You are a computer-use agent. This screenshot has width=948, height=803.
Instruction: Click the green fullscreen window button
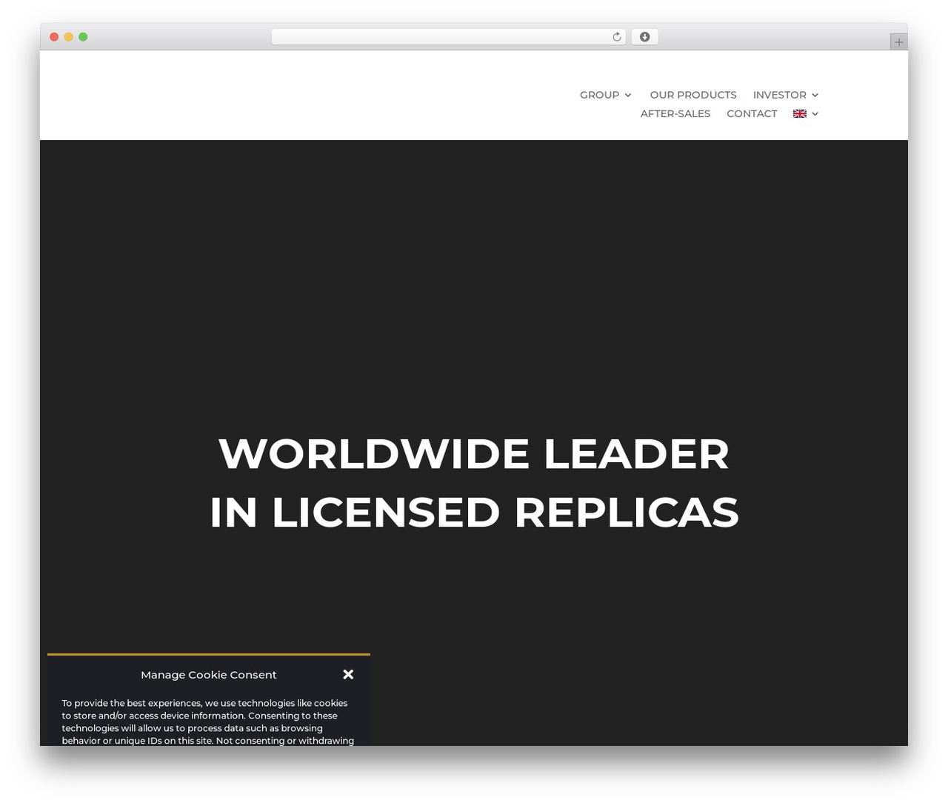pyautogui.click(x=83, y=37)
